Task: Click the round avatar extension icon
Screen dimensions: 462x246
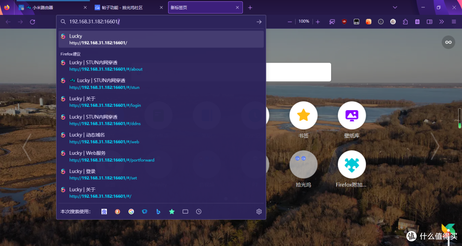Action: 393,22
